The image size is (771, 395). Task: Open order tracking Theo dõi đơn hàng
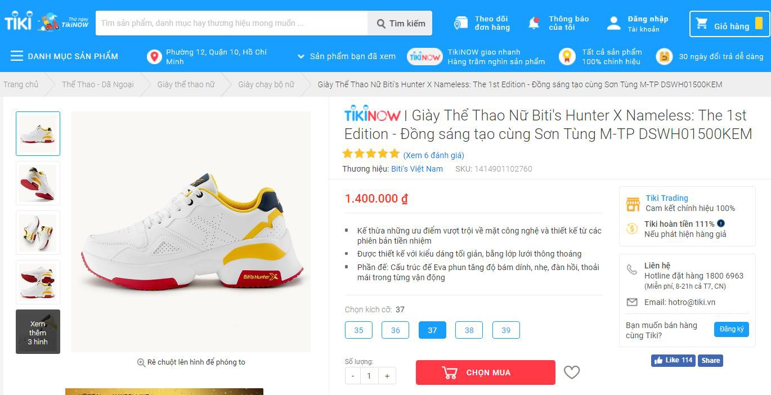point(482,23)
